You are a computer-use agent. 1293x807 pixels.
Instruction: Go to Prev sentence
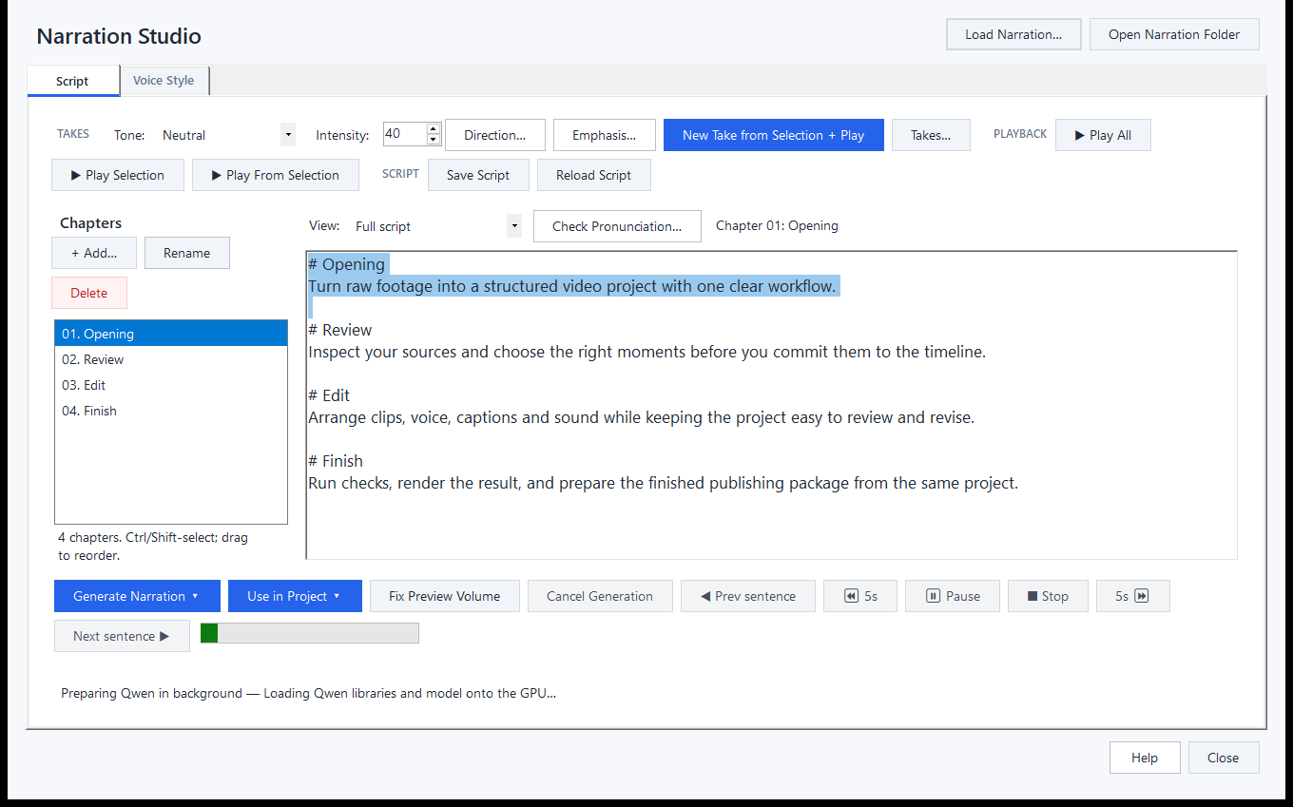point(748,596)
